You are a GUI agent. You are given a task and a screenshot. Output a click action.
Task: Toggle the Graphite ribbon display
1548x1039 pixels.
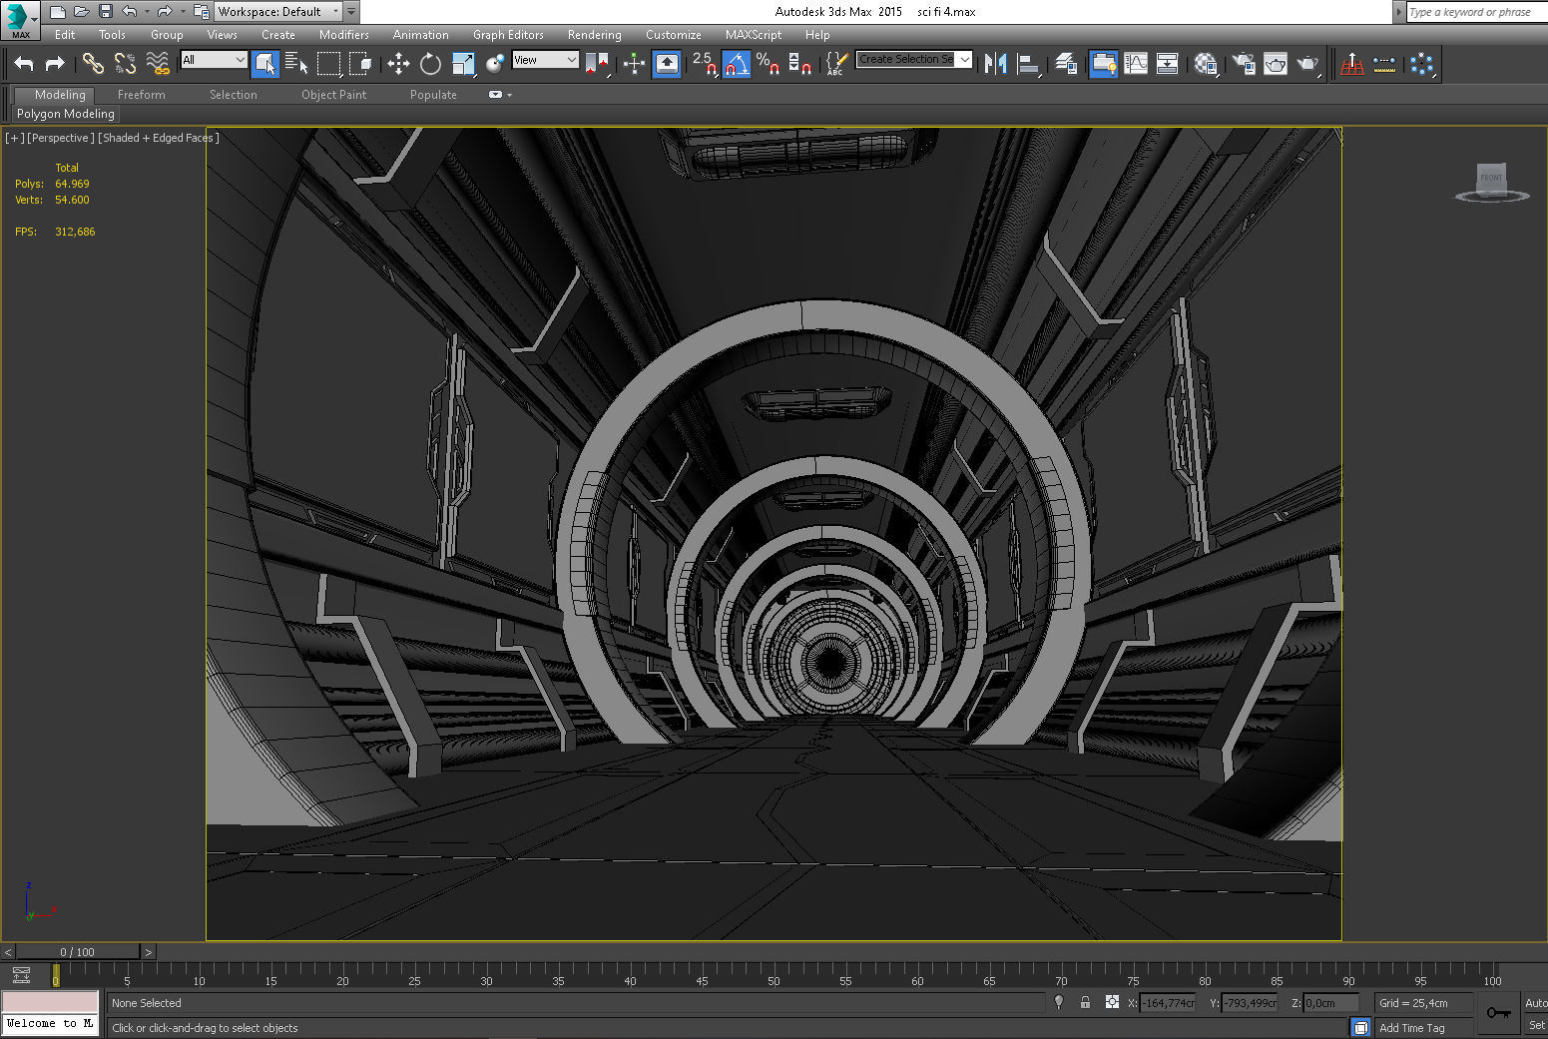pyautogui.click(x=1103, y=64)
